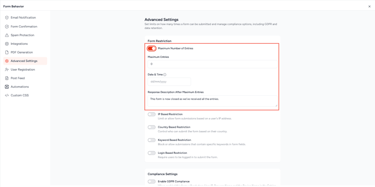Image resolution: width=375 pixels, height=187 pixels.
Task: Click the Integrations sidebar icon
Action: click(x=7, y=44)
